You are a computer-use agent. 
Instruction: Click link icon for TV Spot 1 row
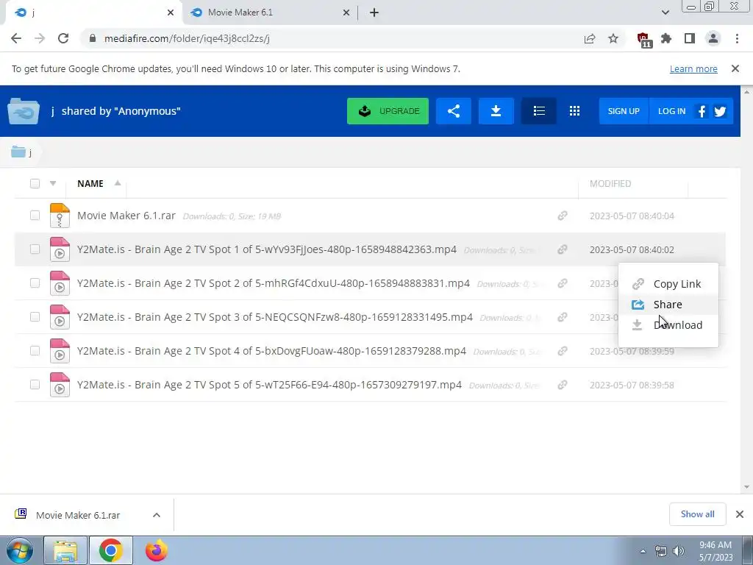click(563, 249)
